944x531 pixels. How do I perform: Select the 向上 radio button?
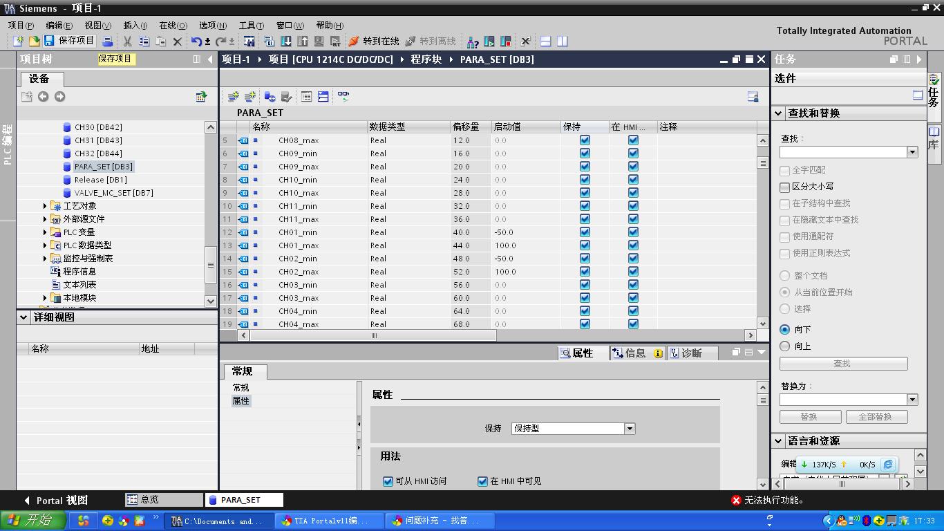(784, 346)
